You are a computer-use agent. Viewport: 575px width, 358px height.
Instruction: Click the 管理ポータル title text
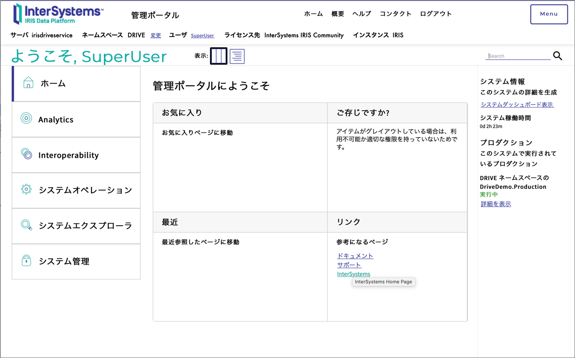155,15
